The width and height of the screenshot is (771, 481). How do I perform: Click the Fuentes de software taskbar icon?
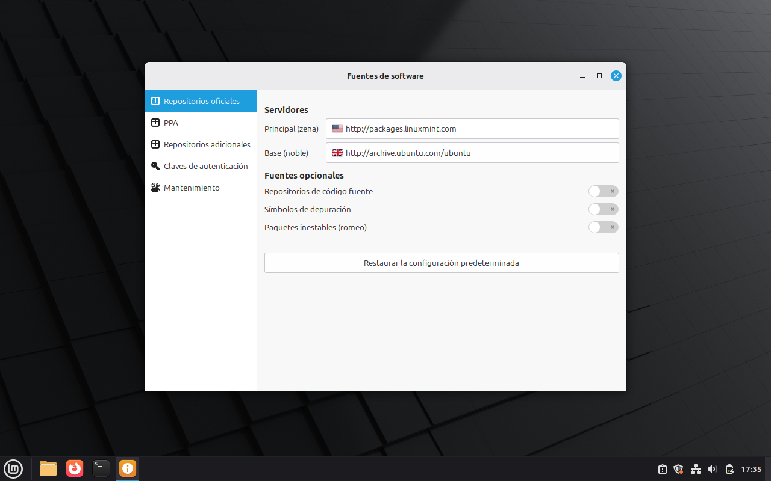coord(128,468)
